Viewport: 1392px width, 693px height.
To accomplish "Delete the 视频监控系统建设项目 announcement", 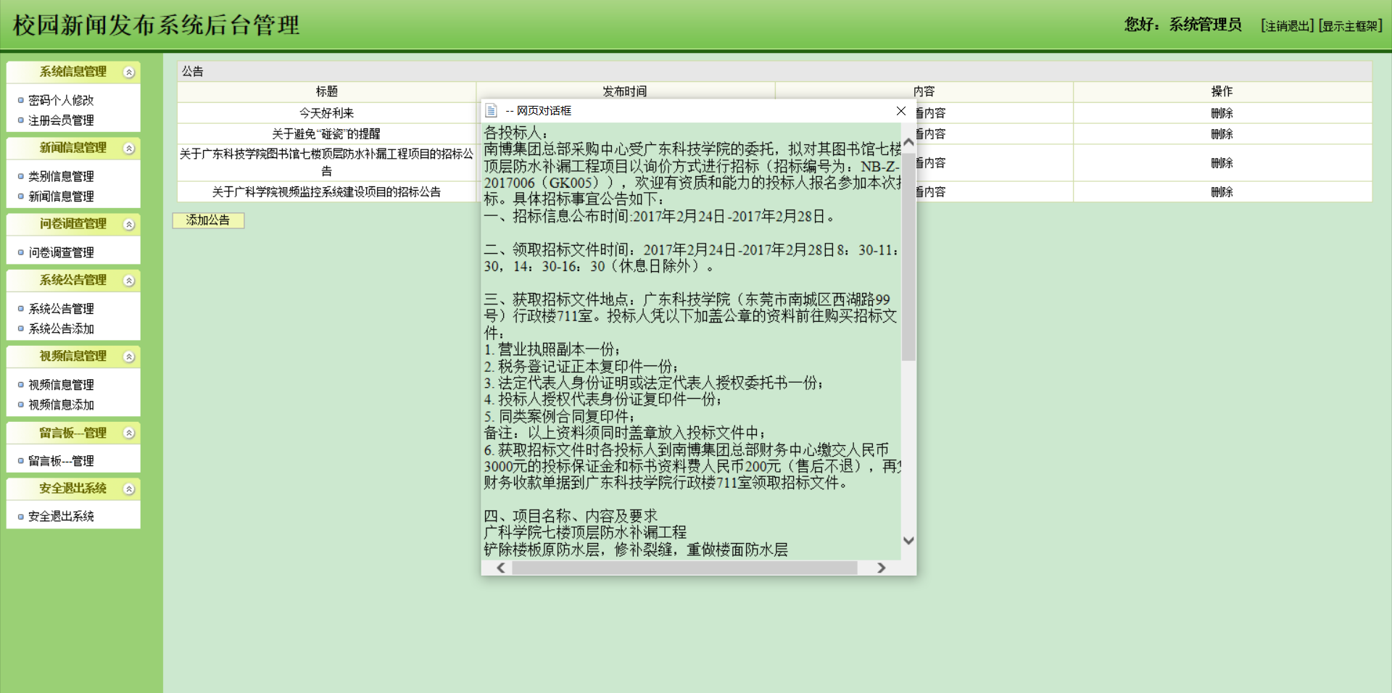I will tap(1222, 192).
